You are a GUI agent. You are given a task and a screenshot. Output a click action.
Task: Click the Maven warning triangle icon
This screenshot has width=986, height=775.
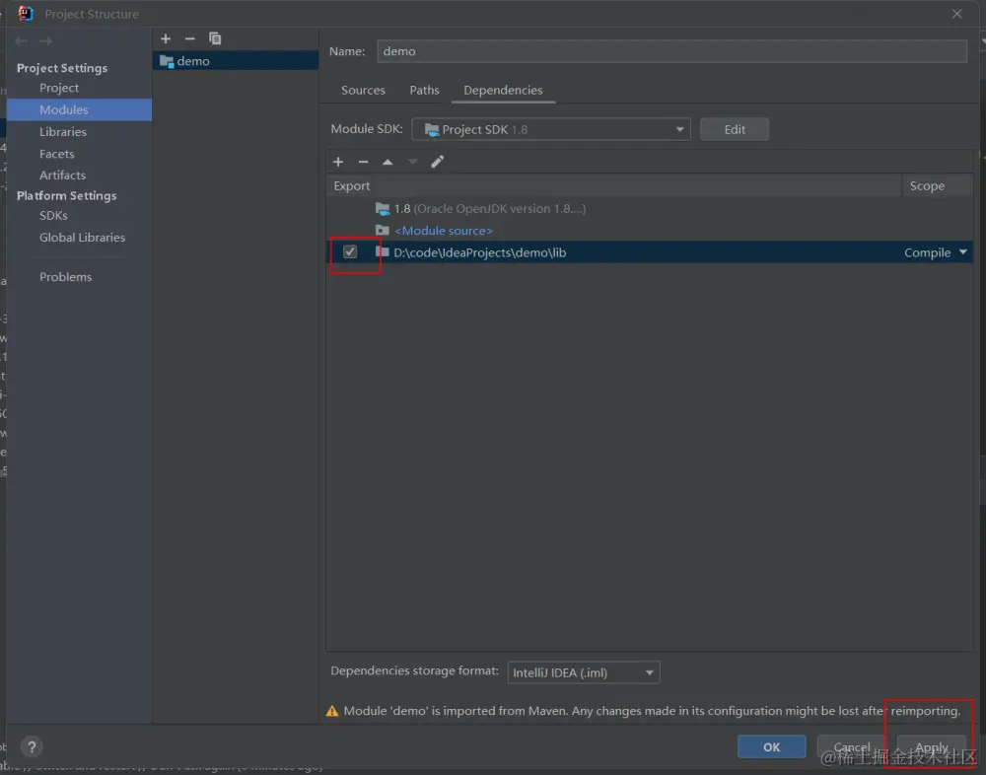[332, 712]
